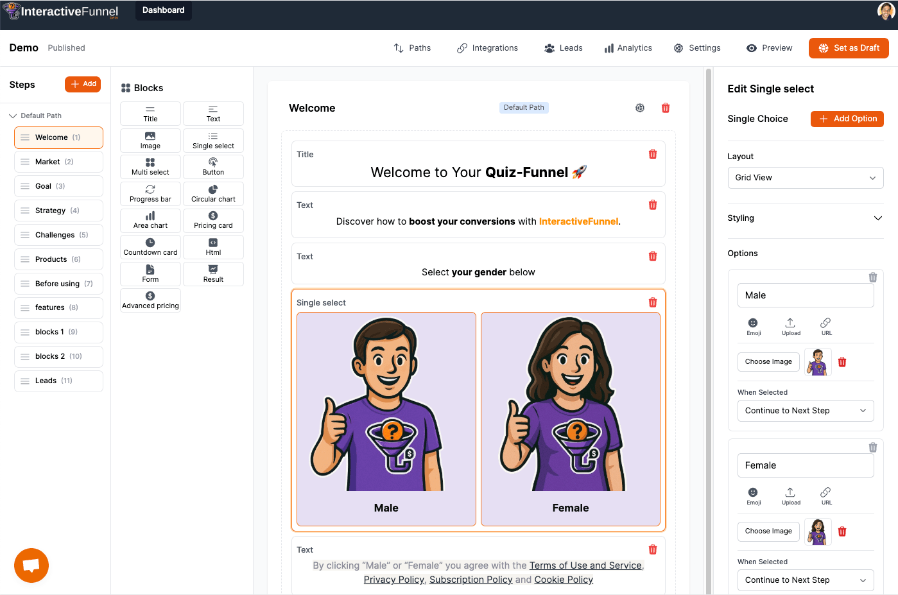Open the Leads section in top navigation
This screenshot has height=595, width=898.
[563, 47]
